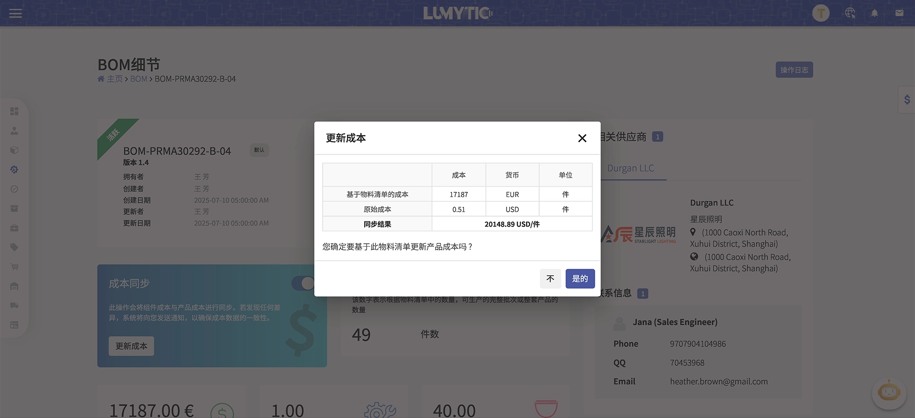Click the map pin address icon
The height and width of the screenshot is (418, 915).
tap(693, 232)
